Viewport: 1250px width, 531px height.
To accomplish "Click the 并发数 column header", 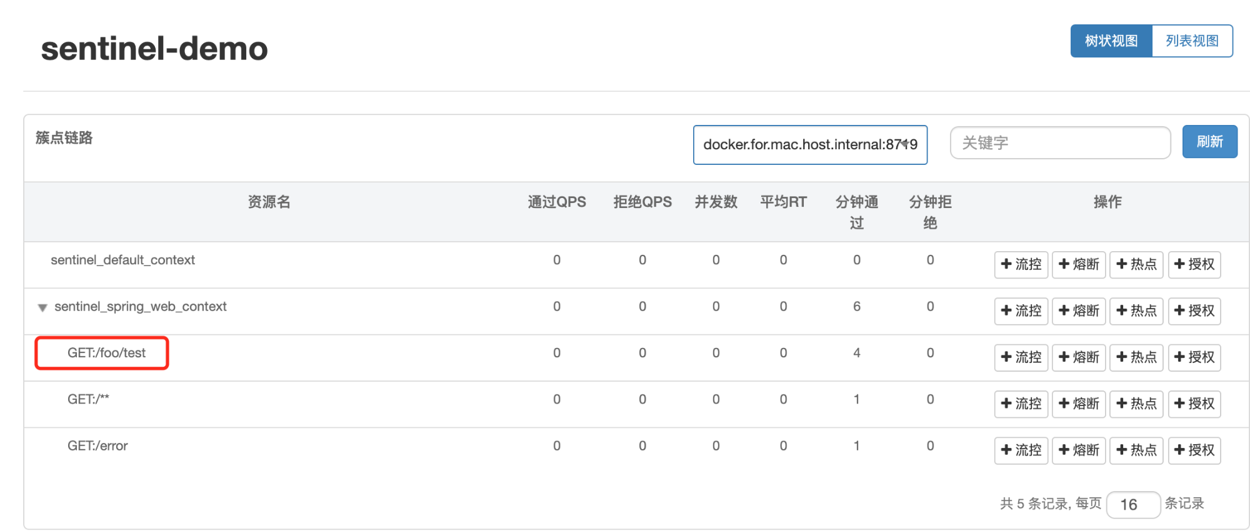I will (x=716, y=202).
